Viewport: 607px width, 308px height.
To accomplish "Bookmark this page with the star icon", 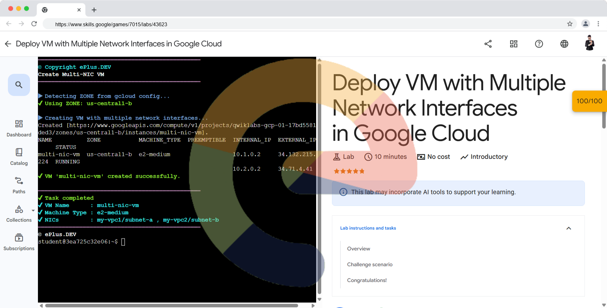I will tap(570, 24).
